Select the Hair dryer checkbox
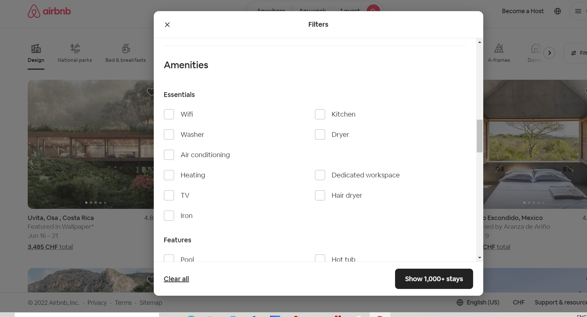 320,195
